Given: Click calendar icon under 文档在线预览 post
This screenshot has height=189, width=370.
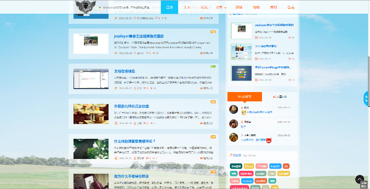Looking at the screenshot, I should [116, 88].
